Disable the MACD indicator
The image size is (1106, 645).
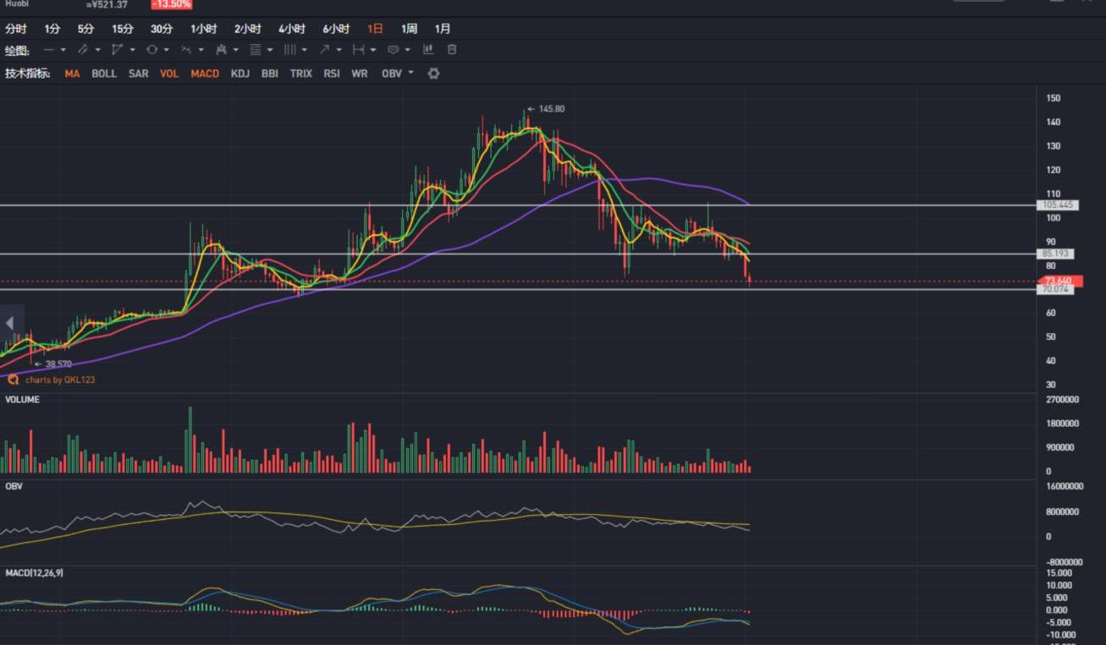point(205,74)
